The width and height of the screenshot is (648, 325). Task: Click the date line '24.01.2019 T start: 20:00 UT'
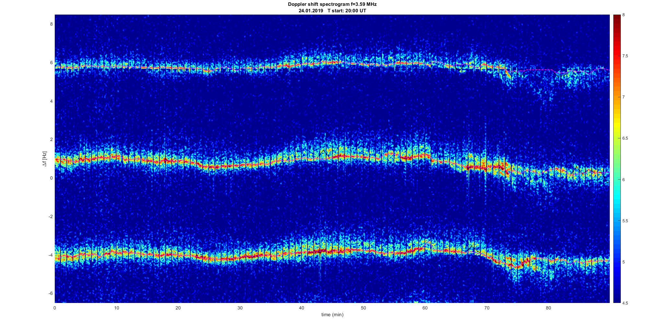click(x=332, y=11)
